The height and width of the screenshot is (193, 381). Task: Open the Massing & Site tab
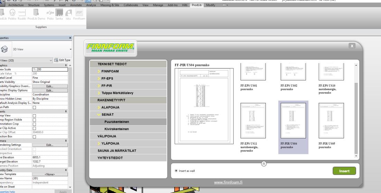click(x=110, y=5)
